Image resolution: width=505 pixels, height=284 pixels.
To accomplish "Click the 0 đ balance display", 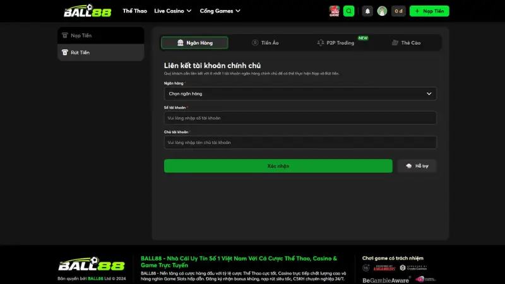I will pyautogui.click(x=399, y=11).
